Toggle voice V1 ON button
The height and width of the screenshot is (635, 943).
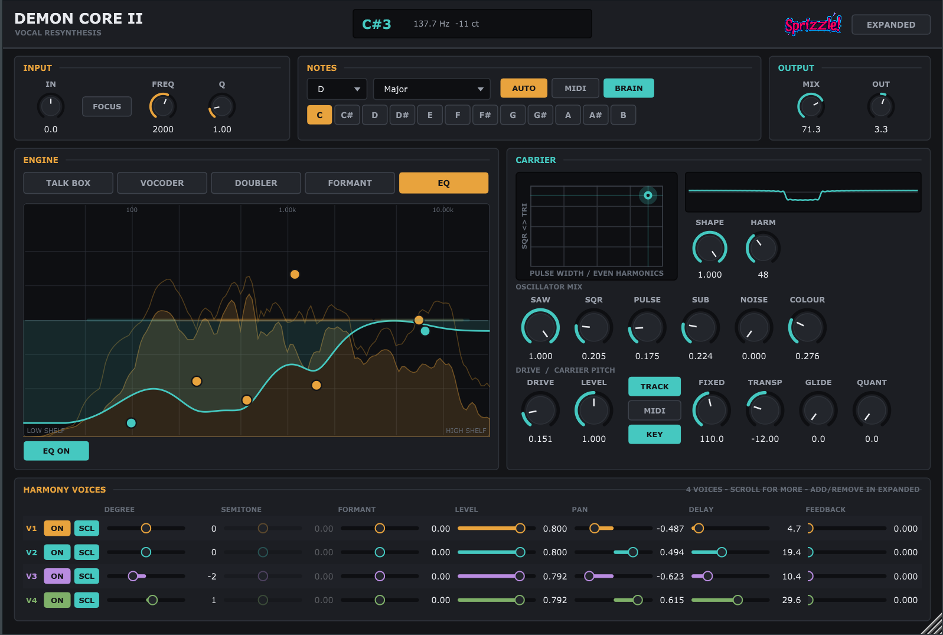[x=57, y=528]
